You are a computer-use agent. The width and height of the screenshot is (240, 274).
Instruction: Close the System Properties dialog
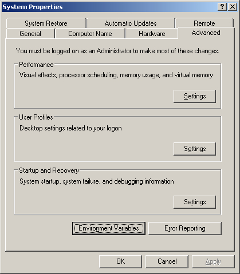tap(233, 7)
